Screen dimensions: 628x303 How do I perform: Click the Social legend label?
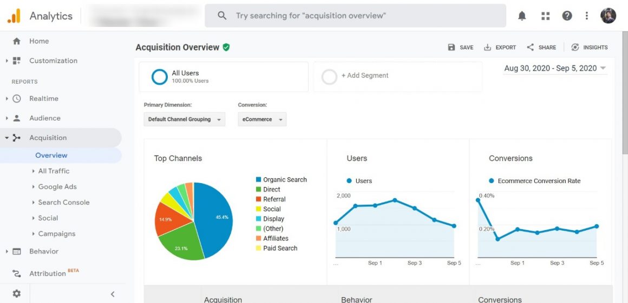[x=272, y=209]
